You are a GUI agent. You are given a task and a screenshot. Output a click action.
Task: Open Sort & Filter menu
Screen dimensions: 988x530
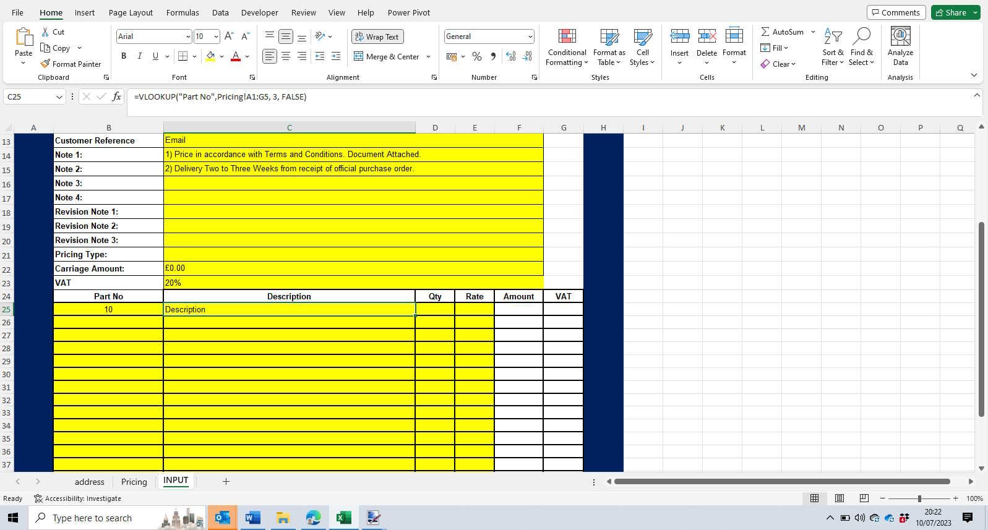pos(833,48)
